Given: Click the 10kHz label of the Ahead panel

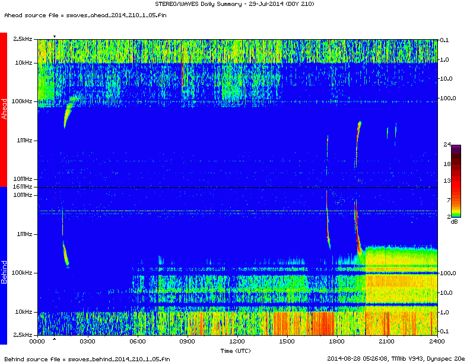Looking at the screenshot, I should [23, 63].
